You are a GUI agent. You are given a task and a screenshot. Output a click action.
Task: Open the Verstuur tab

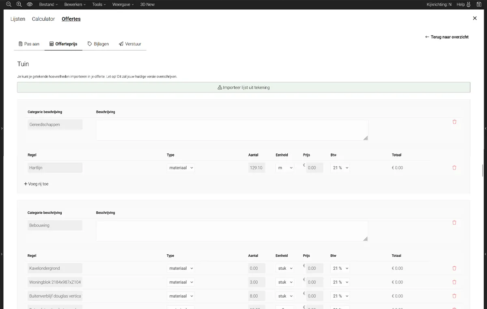click(x=130, y=44)
